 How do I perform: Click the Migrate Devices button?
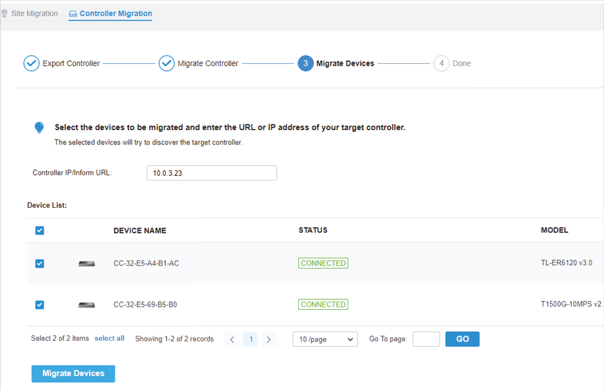(73, 374)
